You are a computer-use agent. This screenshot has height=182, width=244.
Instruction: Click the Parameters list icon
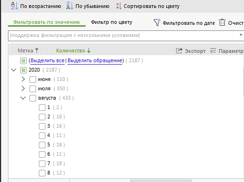pyautogui.click(x=213, y=51)
